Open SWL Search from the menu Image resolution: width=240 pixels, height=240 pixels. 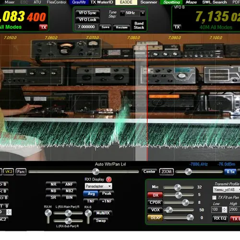click(x=215, y=2)
